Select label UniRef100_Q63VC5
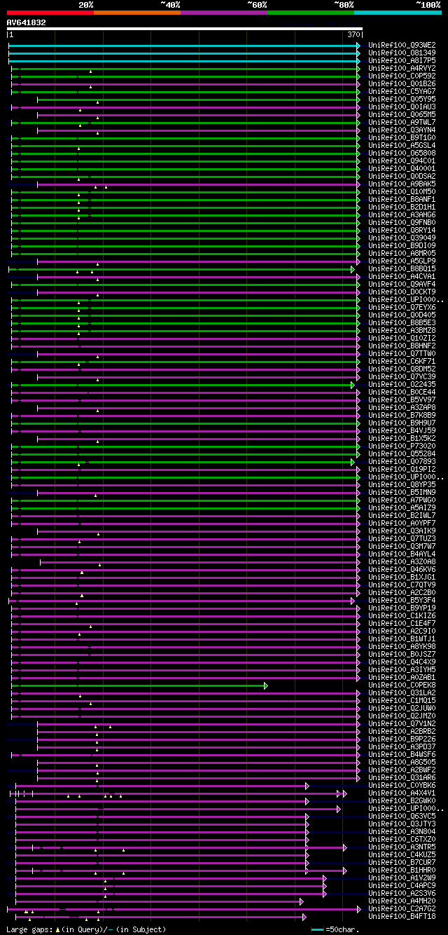Viewport: 448px width, 935px height. click(402, 817)
